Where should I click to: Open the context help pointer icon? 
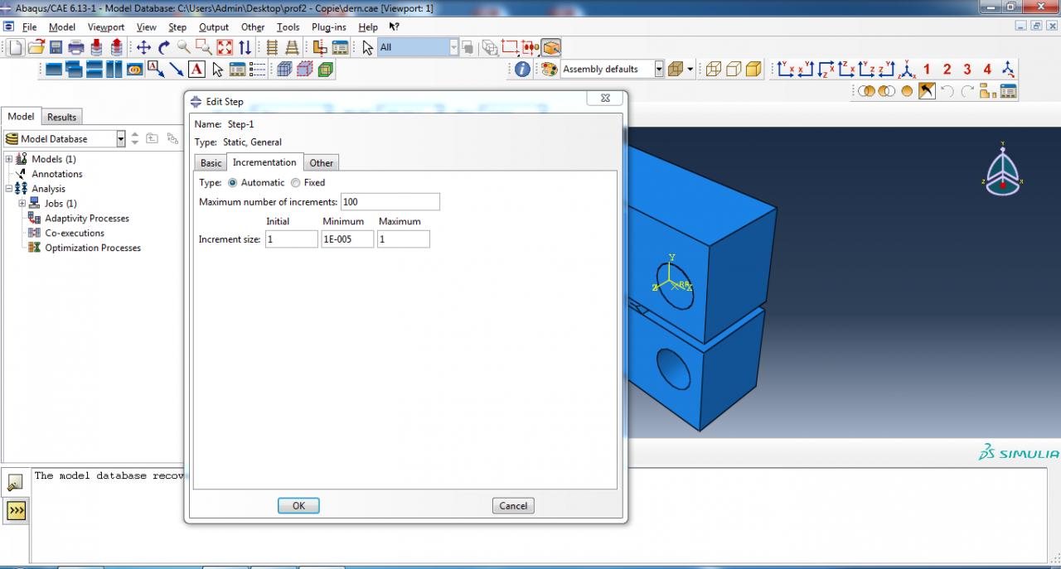[x=394, y=27]
